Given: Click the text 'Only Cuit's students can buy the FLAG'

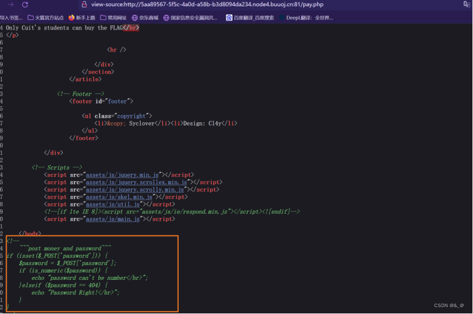Looking at the screenshot, I should pyautogui.click(x=64, y=28).
